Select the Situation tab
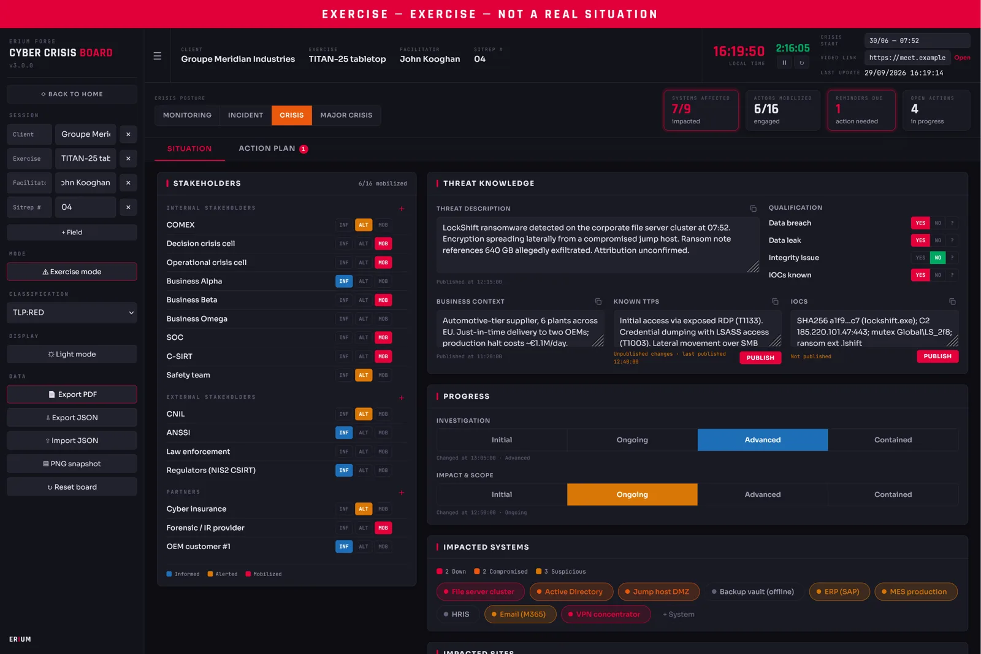981x654 pixels. pyautogui.click(x=189, y=148)
